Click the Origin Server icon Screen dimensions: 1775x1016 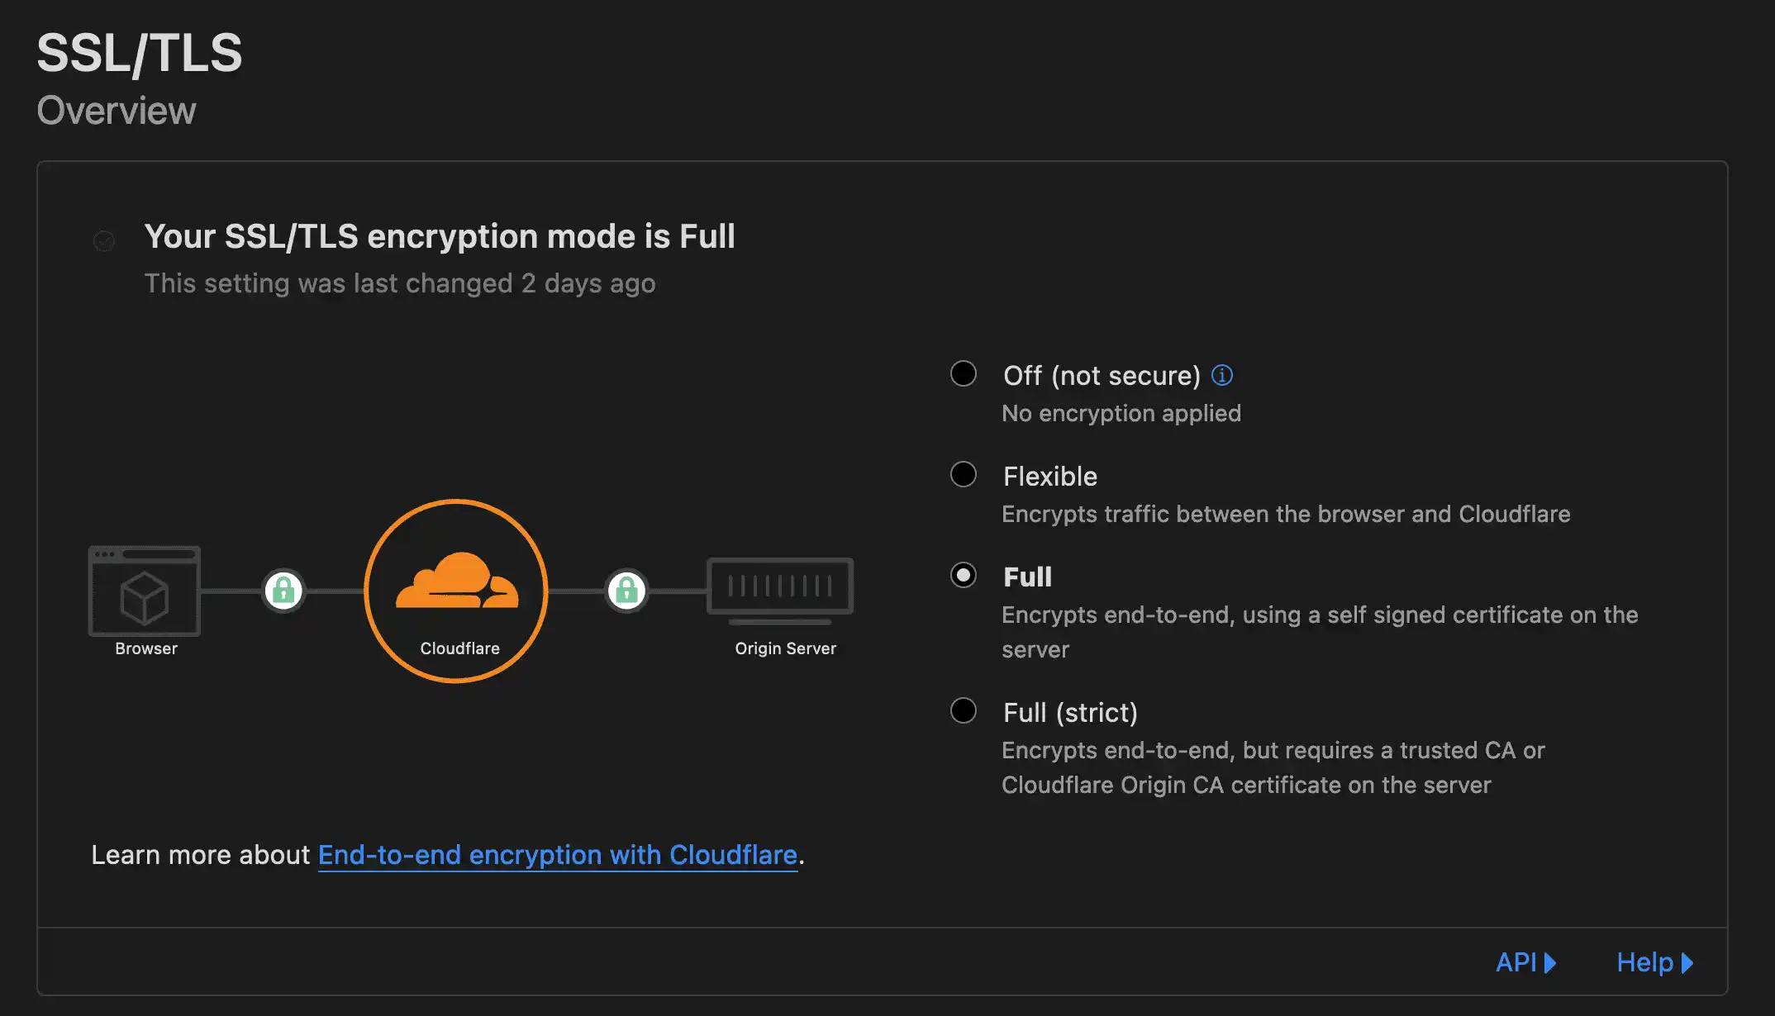pyautogui.click(x=780, y=588)
